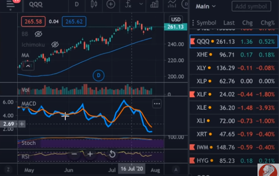Reset the chart view with circular arrow

pyautogui.click(x=112, y=154)
